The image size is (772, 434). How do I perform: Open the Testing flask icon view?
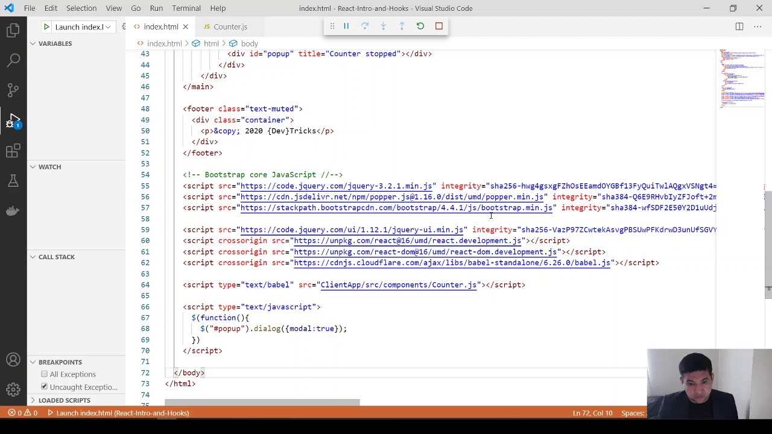[x=13, y=181]
